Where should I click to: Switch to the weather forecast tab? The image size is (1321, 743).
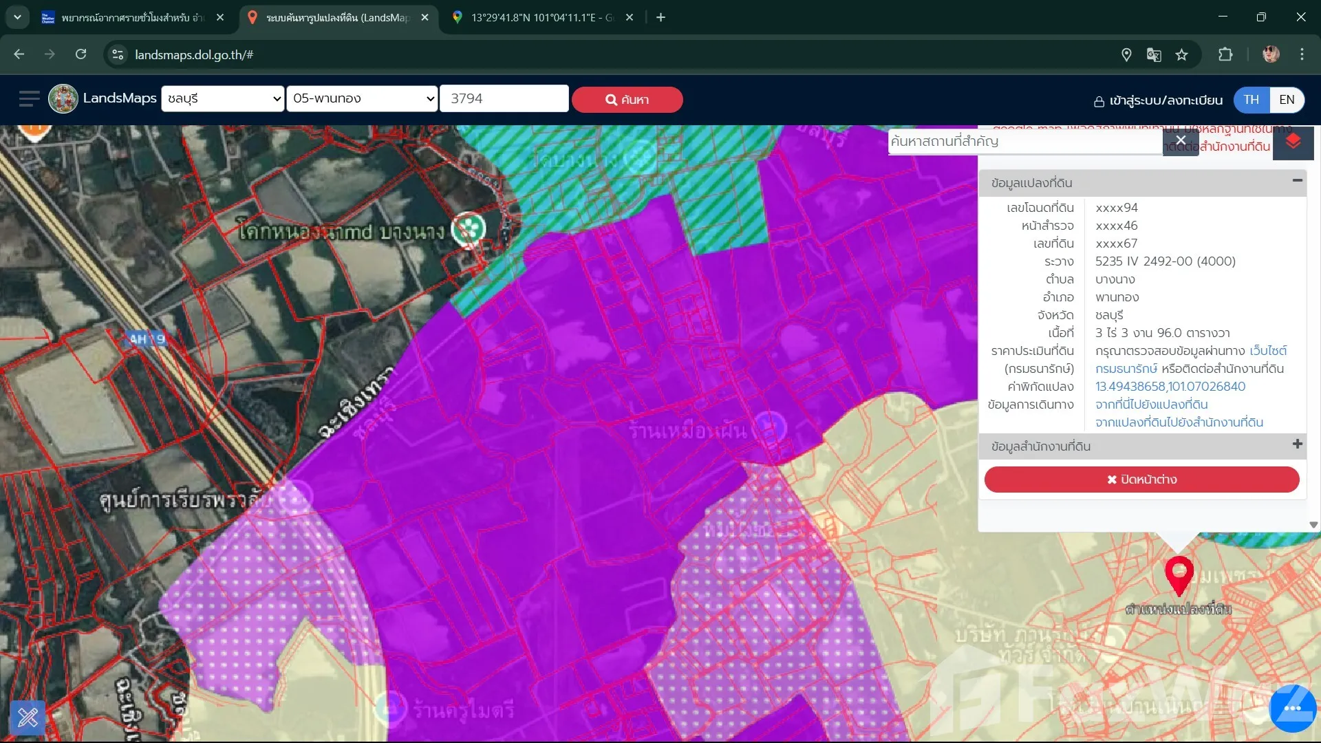pos(131,18)
